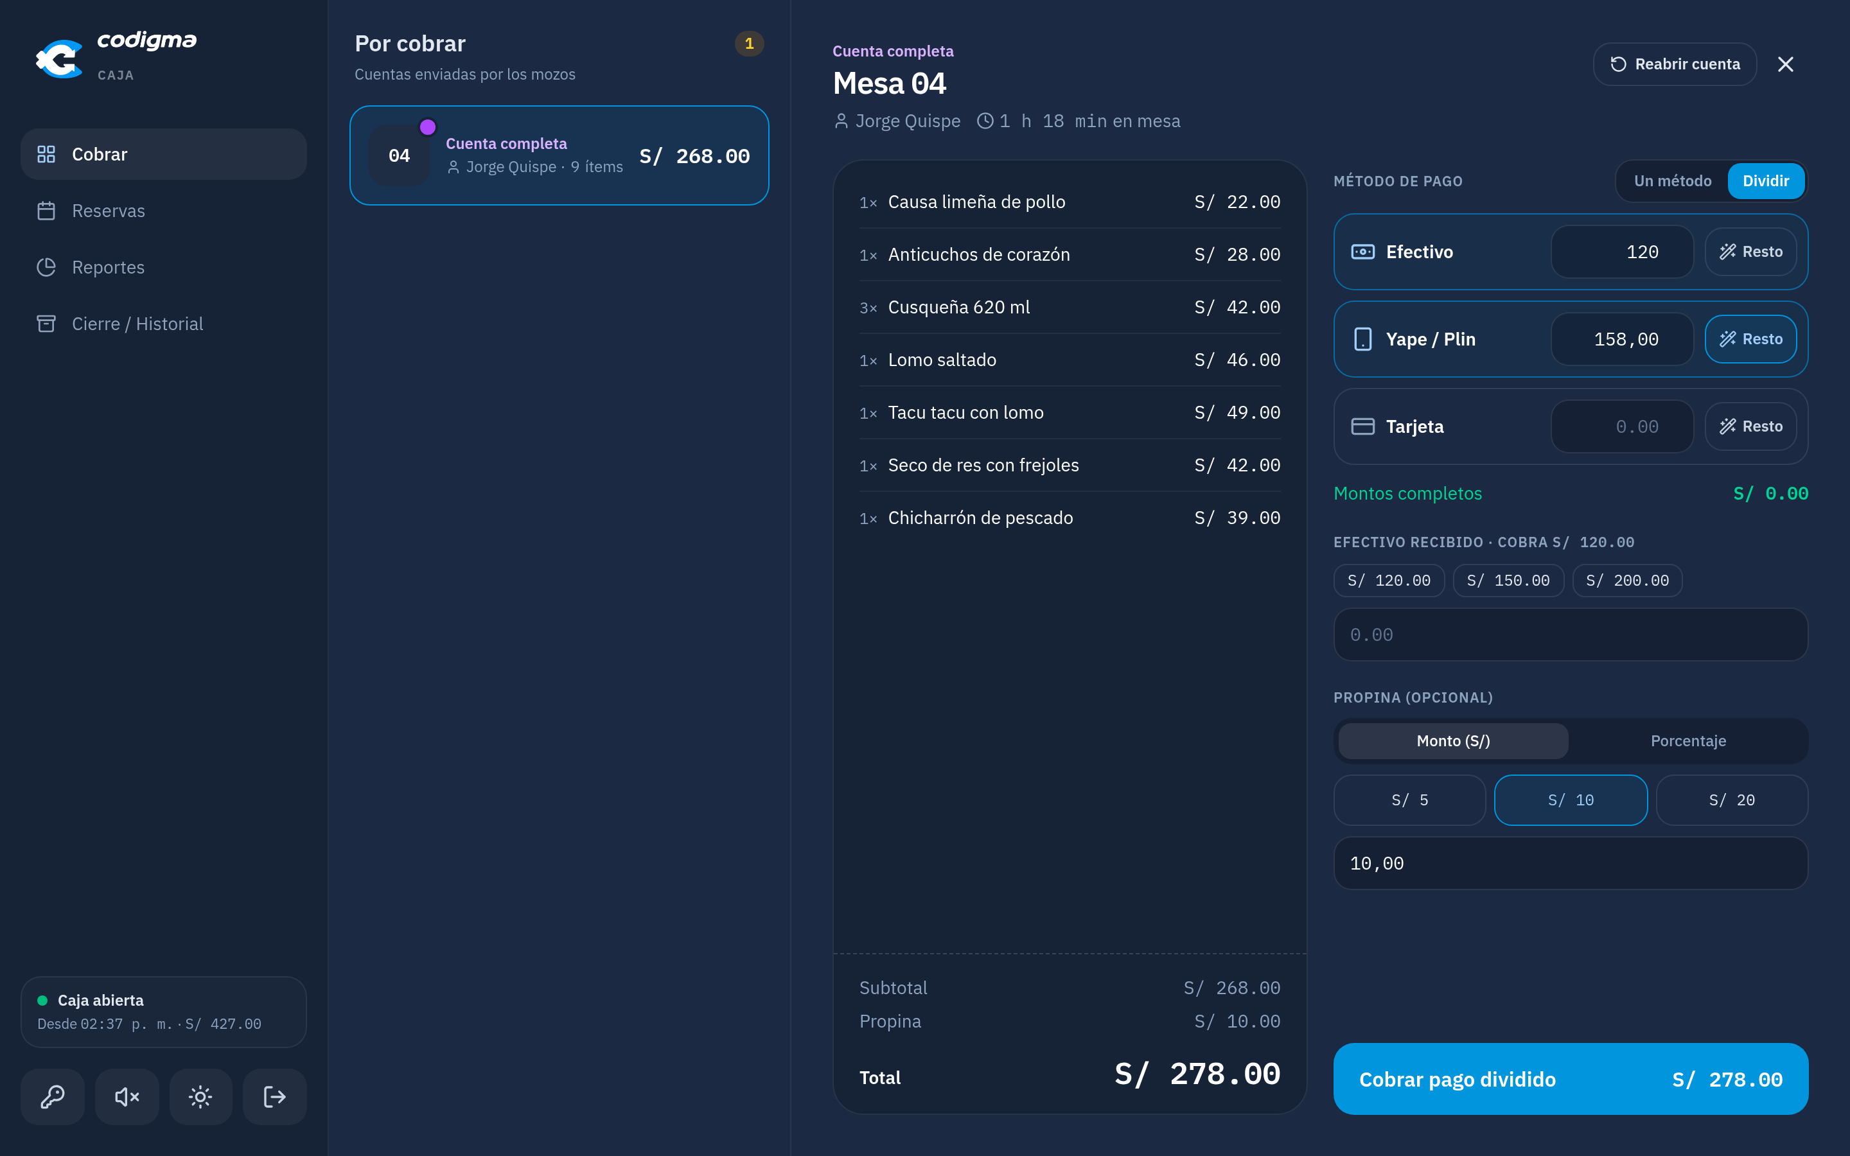Image resolution: width=1850 pixels, height=1156 pixels.
Task: Click Reabrir cuenta button
Action: tap(1674, 64)
